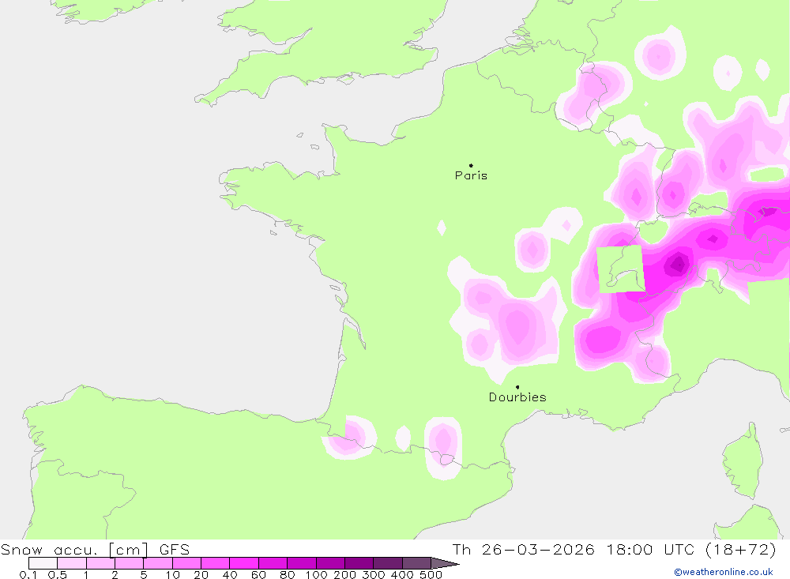Click the legend value '500'
Screen dimensions: 790x579
[431, 575]
